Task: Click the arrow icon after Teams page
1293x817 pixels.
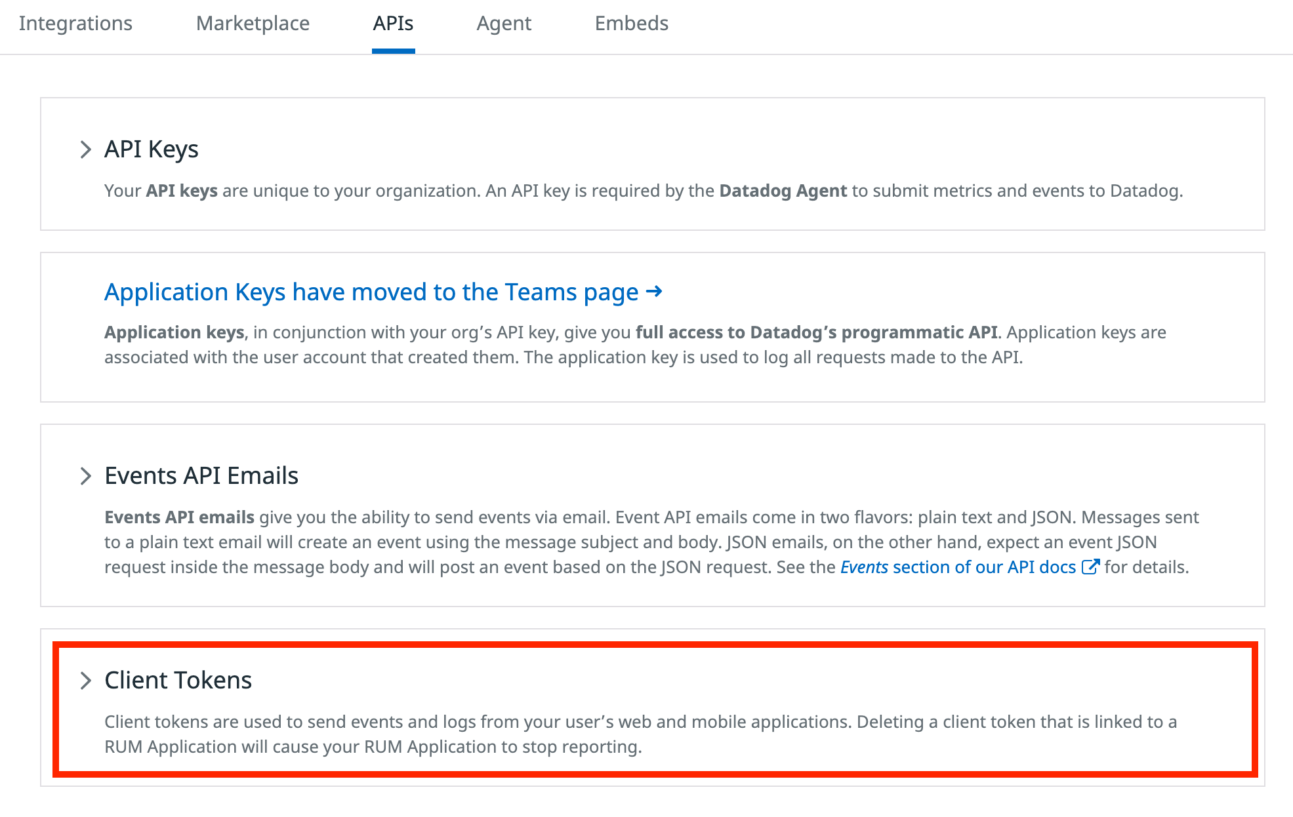Action: [654, 291]
